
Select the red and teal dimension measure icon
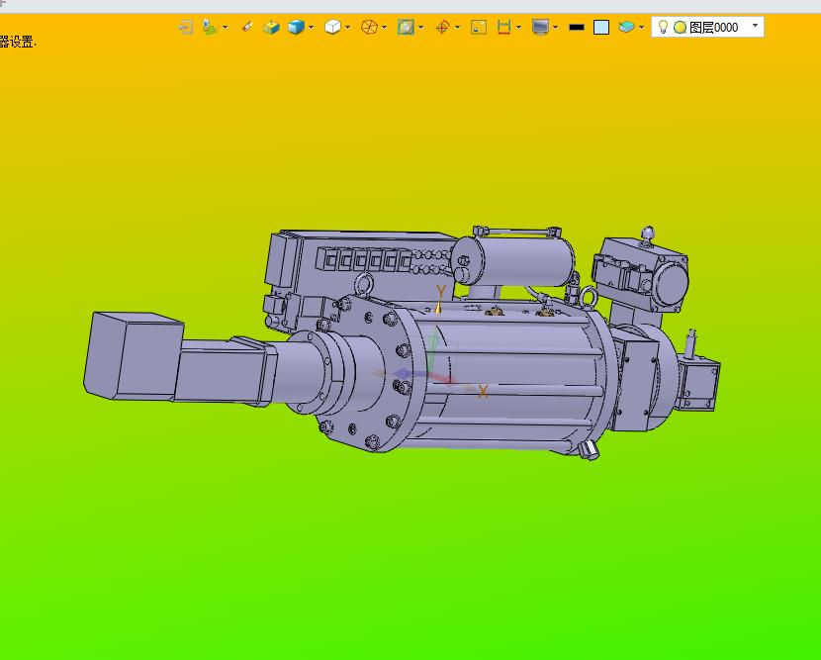click(503, 27)
